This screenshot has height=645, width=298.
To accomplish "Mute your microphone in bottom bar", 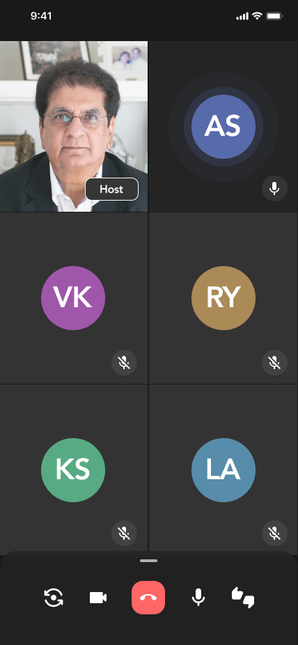I will tap(198, 597).
